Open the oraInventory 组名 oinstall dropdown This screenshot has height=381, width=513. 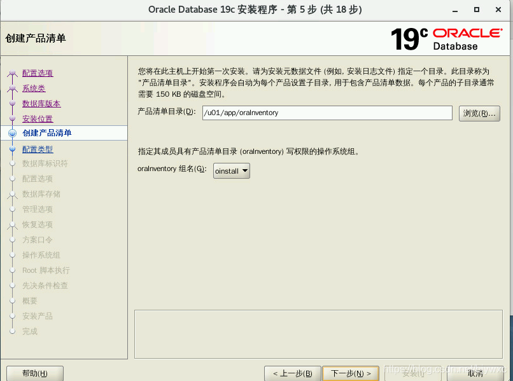pyautogui.click(x=231, y=170)
